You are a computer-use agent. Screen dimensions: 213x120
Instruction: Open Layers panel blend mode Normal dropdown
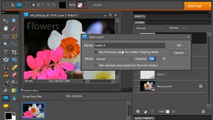[151, 28]
